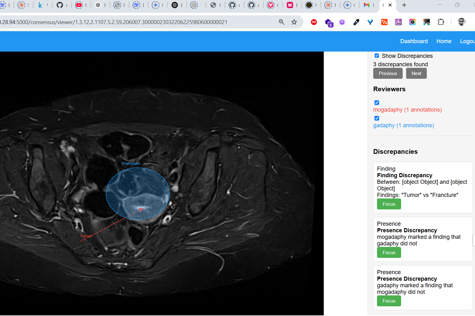Screen dimensions: 475x316
Task: Select the Francture annotation label
Action: click(x=131, y=163)
